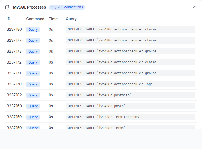Screen dimensions: 202x149
Task: Click the OPTIMIZE TABLE iwp488c_posts query
Action: 131,106
